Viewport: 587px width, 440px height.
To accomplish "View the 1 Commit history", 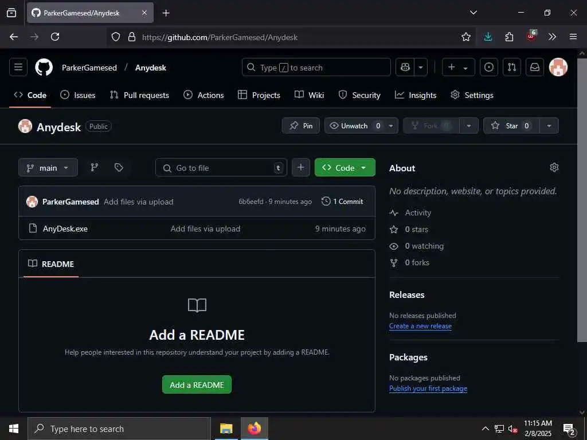I will point(343,201).
